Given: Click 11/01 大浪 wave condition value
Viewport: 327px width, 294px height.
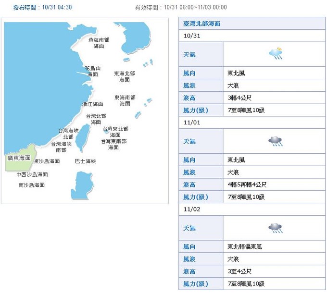Looking at the screenshot, I should point(233,172).
